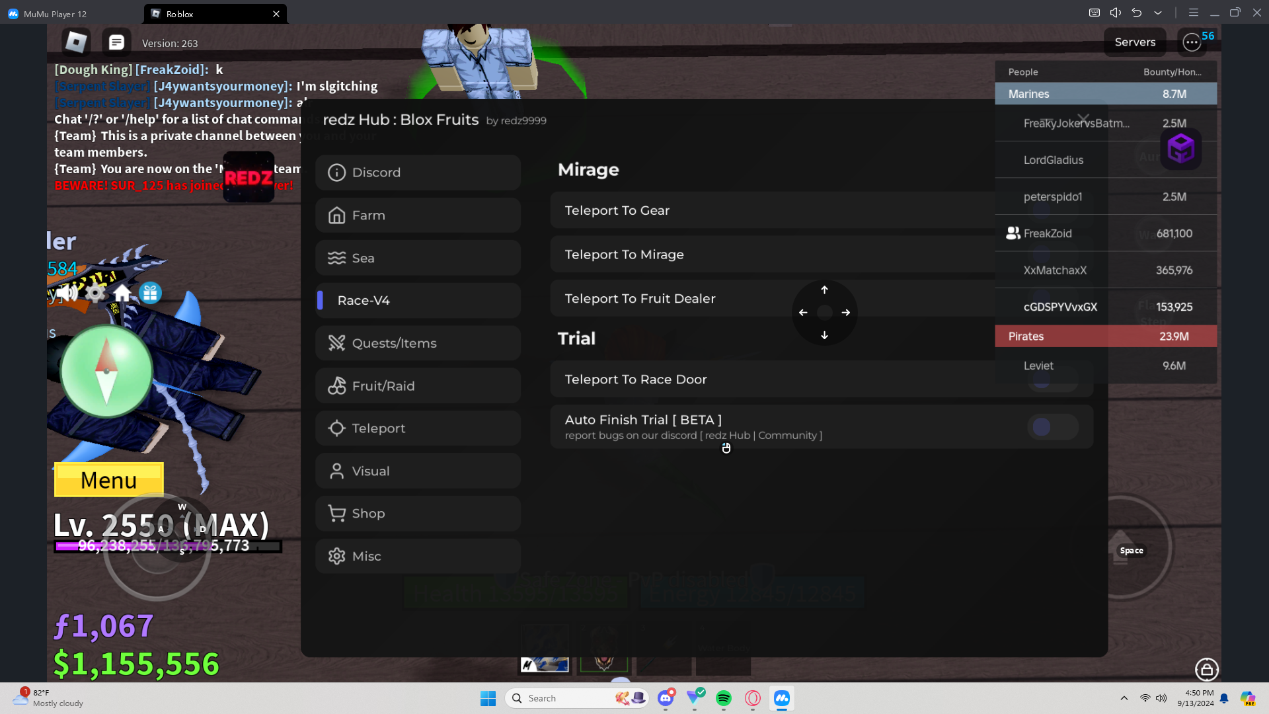Select player FreakZoid in leaderboard
Screen dimensions: 1269x714
tap(1106, 233)
